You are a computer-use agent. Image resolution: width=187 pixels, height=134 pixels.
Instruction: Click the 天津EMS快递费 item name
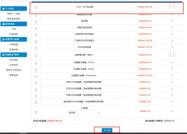coord(84,95)
